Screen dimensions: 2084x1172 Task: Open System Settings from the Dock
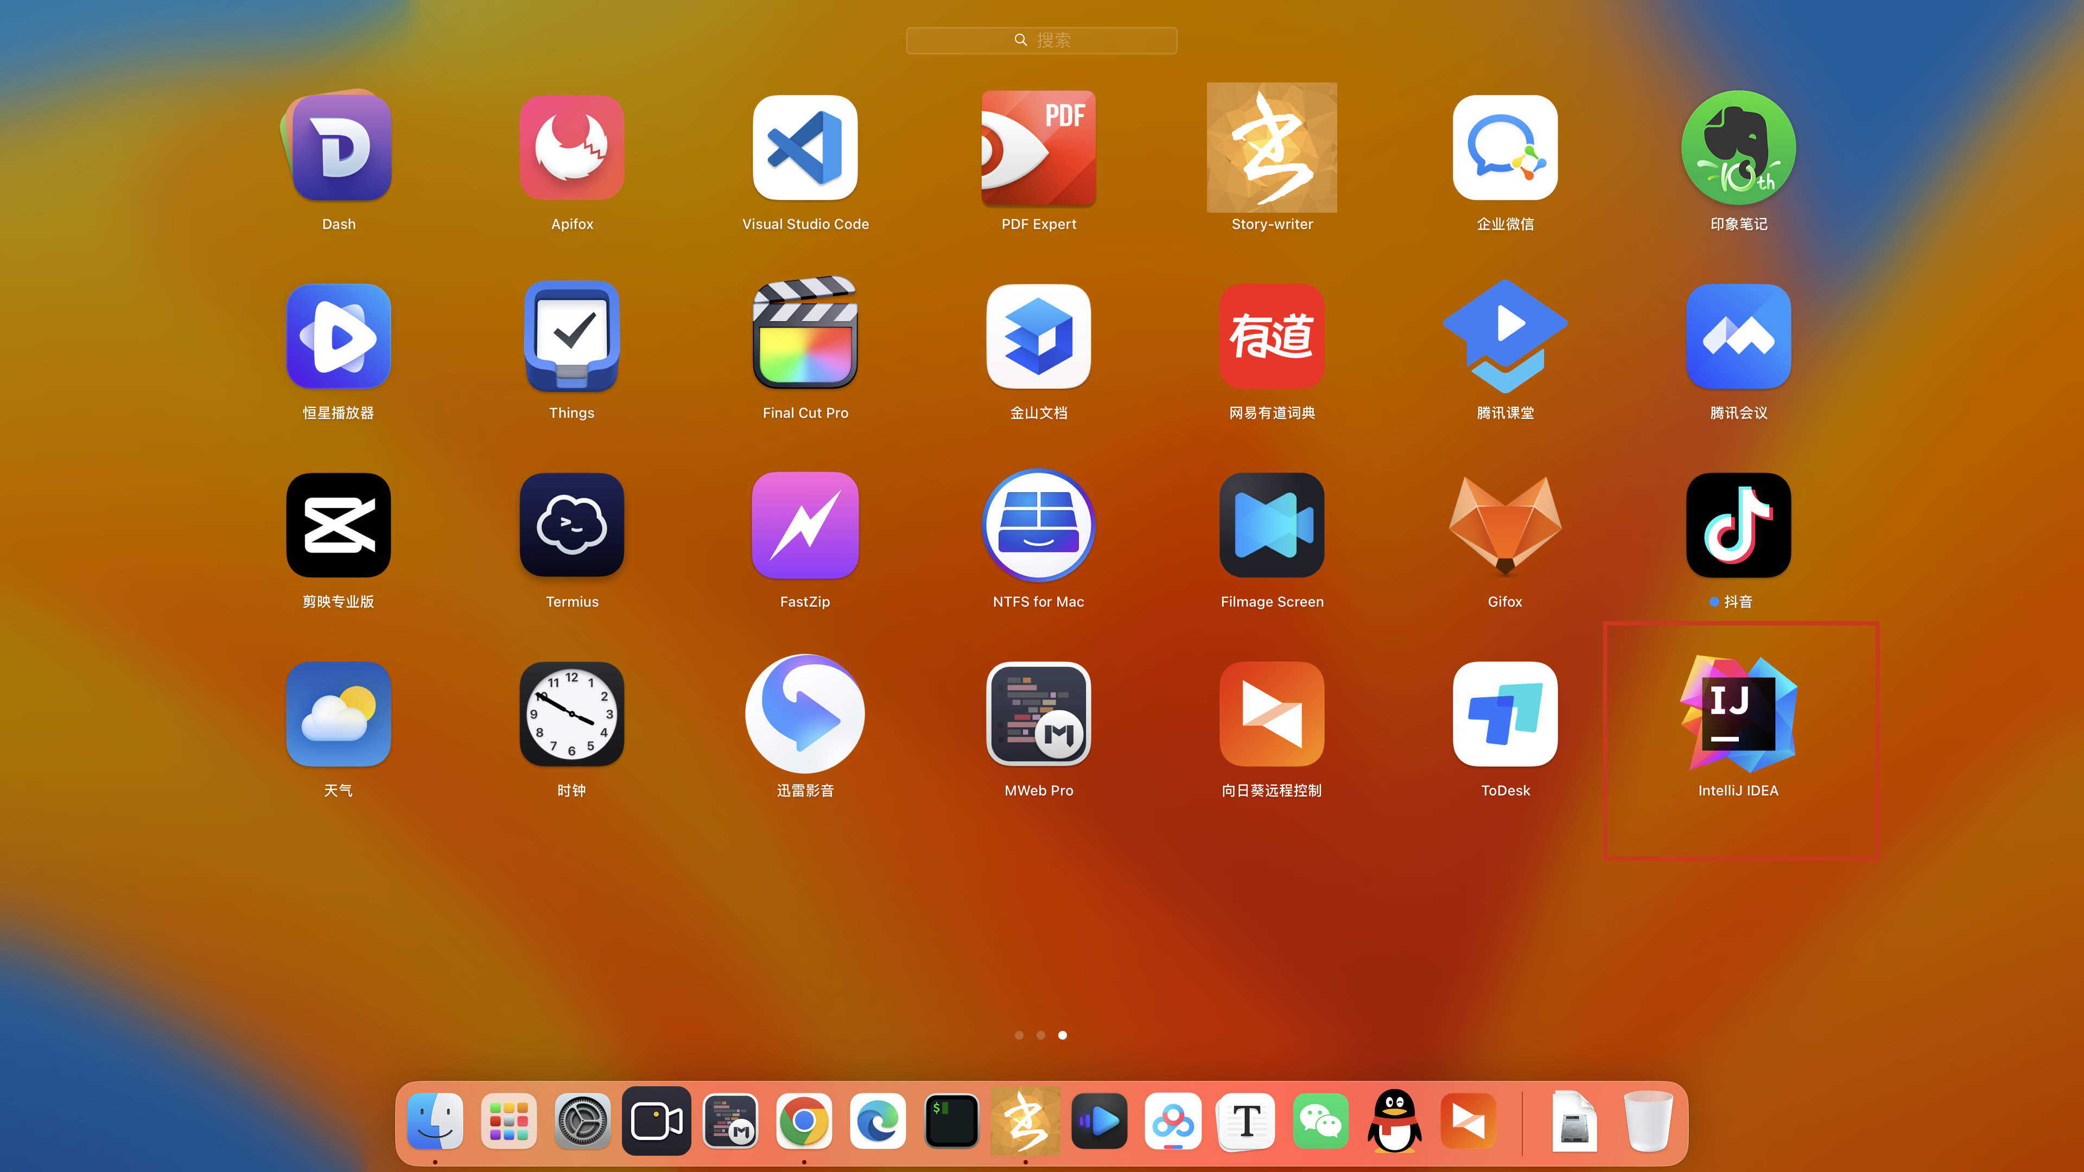click(x=582, y=1121)
